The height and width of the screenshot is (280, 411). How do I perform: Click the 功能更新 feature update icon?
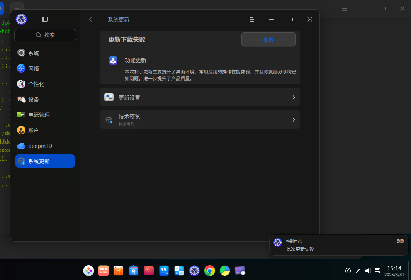[x=113, y=61]
